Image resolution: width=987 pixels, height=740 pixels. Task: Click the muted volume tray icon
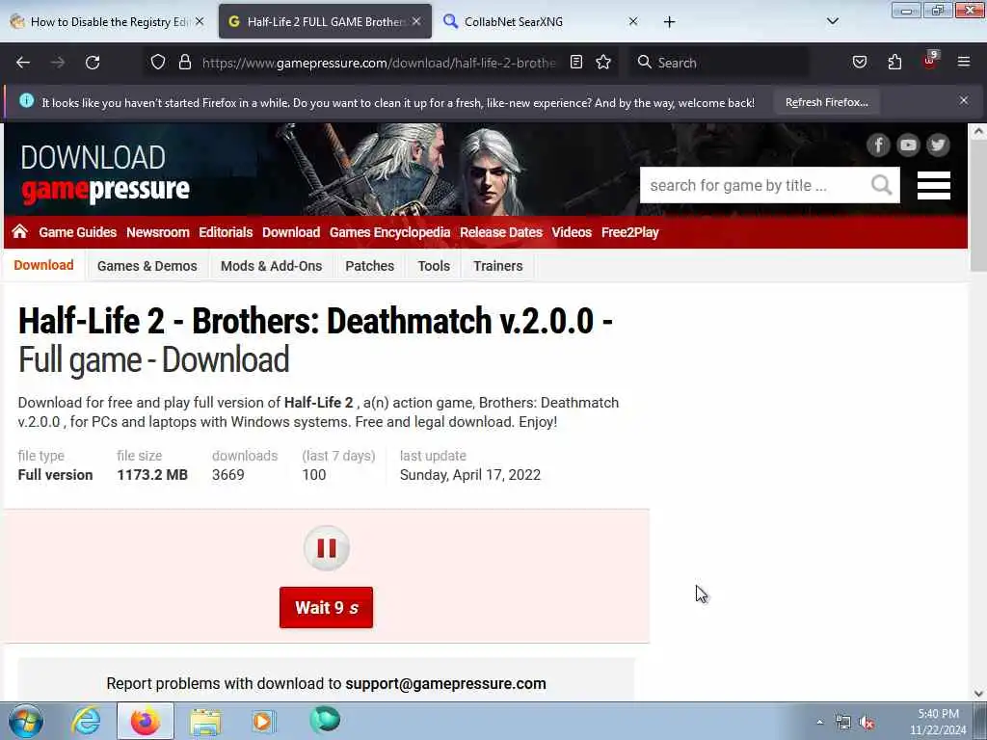[x=867, y=723]
